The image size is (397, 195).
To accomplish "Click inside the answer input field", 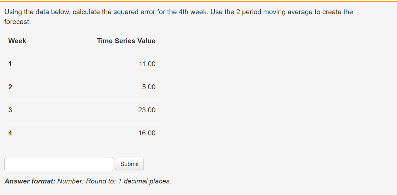I will point(58,164).
